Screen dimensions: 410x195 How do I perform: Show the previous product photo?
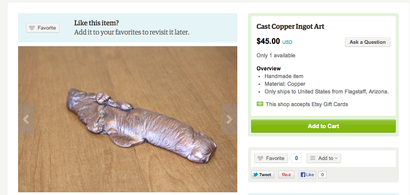26,119
